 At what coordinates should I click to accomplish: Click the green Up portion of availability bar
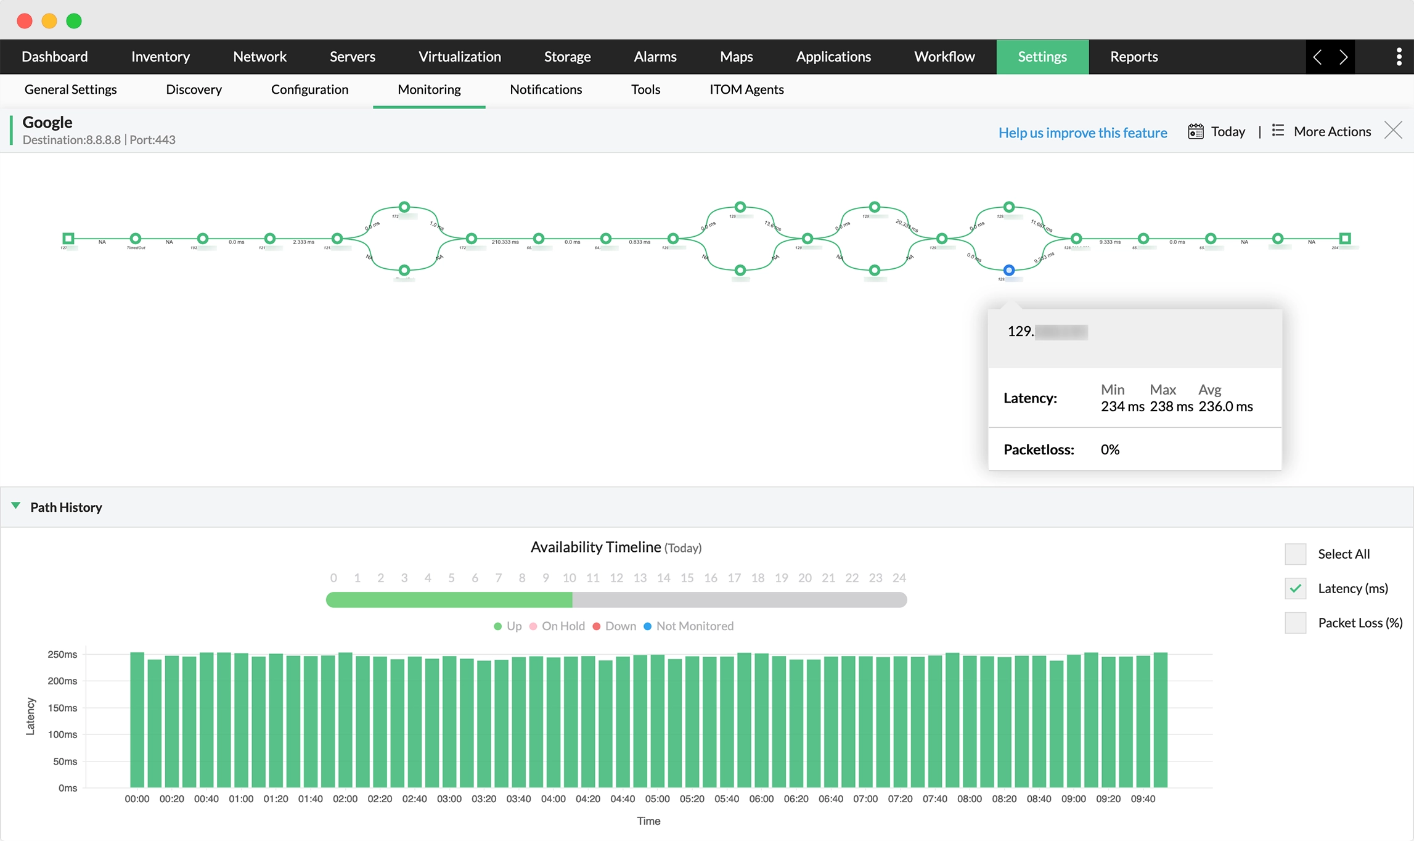449,599
